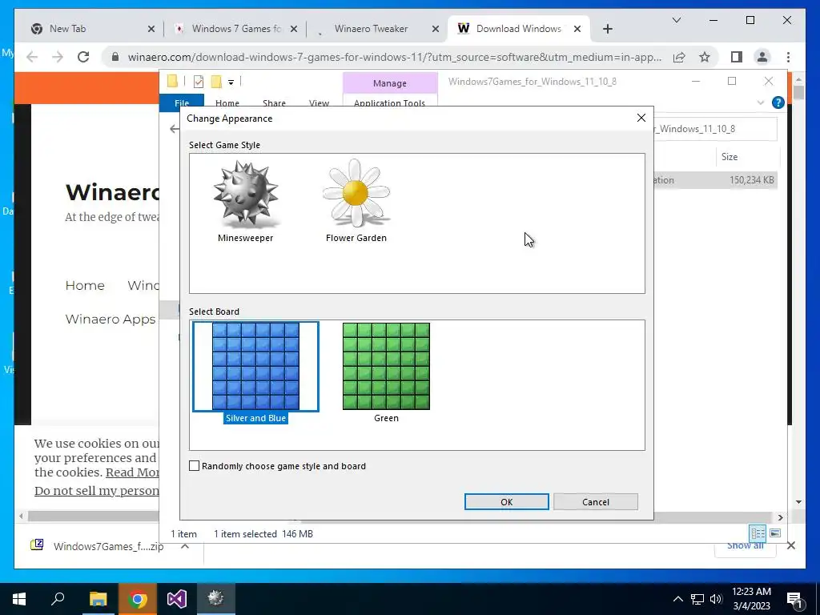This screenshot has width=820, height=615.
Task: Select the Flower Garden game style
Action: 356,201
